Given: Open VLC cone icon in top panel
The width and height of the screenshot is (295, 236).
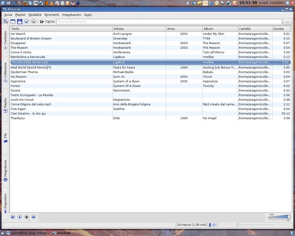Looking at the screenshot, I should pos(52,3).
